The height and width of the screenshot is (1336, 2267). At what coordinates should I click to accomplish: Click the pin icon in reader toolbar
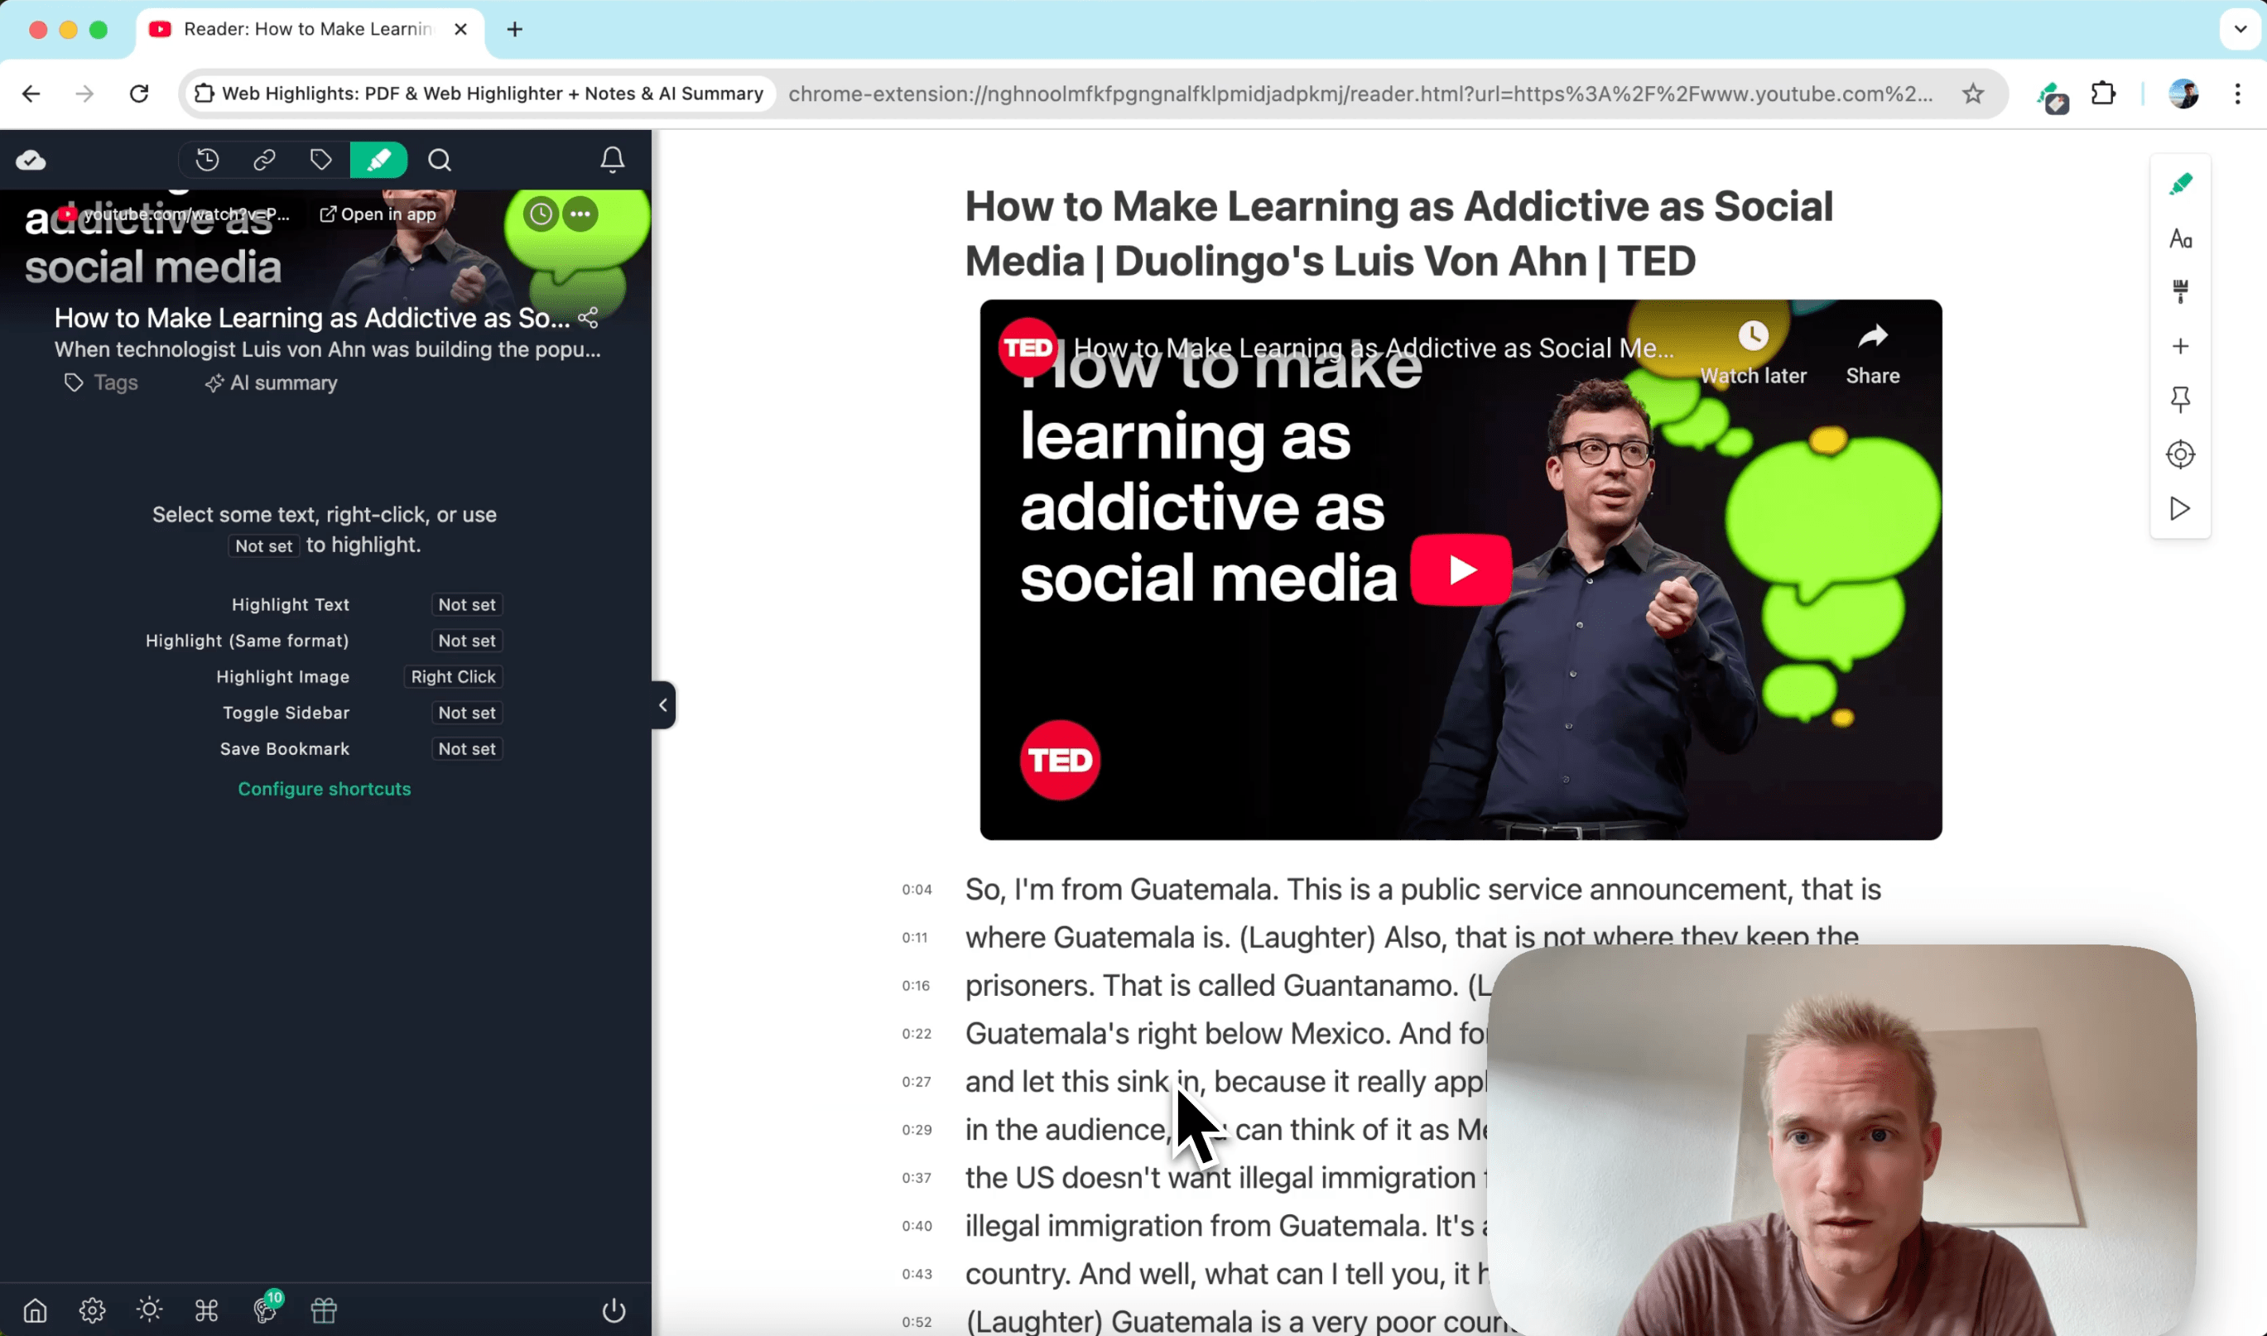[x=2180, y=400]
